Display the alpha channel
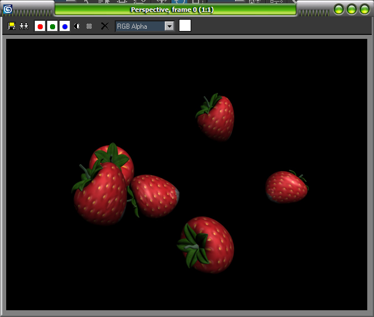 click(77, 26)
